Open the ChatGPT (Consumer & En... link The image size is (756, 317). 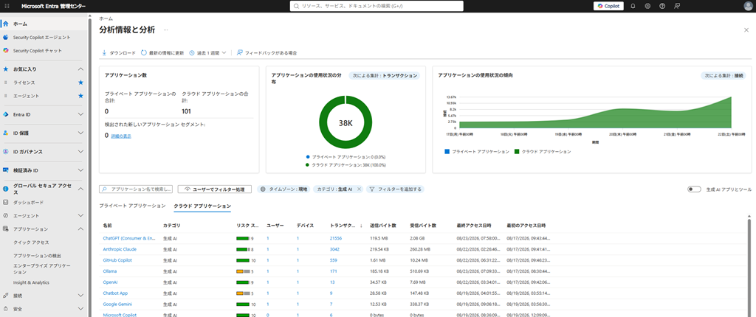[x=130, y=238]
